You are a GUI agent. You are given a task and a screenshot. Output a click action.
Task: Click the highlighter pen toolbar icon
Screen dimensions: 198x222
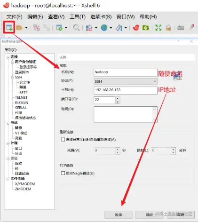191,27
